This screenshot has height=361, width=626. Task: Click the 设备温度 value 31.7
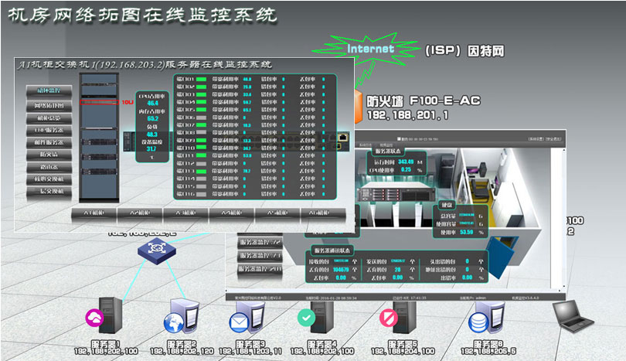click(151, 148)
